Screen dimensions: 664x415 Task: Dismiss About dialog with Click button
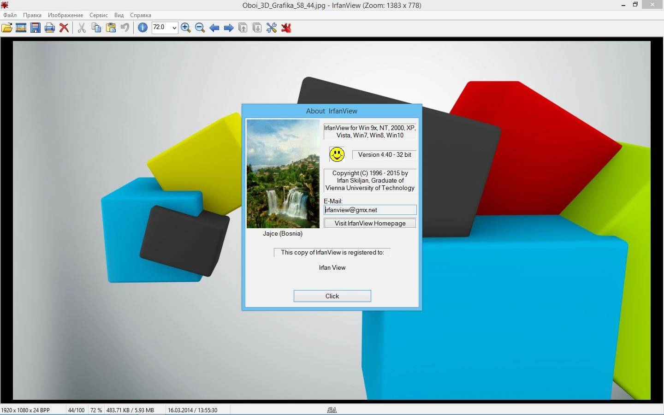coord(332,296)
